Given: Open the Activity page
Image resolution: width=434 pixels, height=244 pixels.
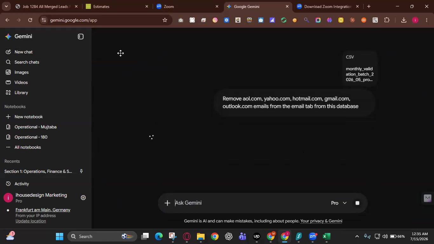Looking at the screenshot, I should click(x=22, y=184).
